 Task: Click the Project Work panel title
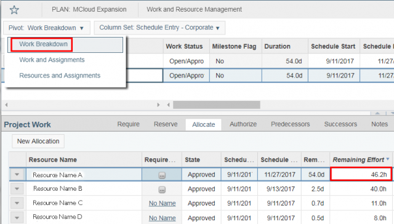(x=27, y=124)
